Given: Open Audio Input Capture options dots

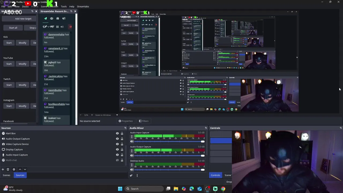Looking at the screenshot, I should coord(132,137).
